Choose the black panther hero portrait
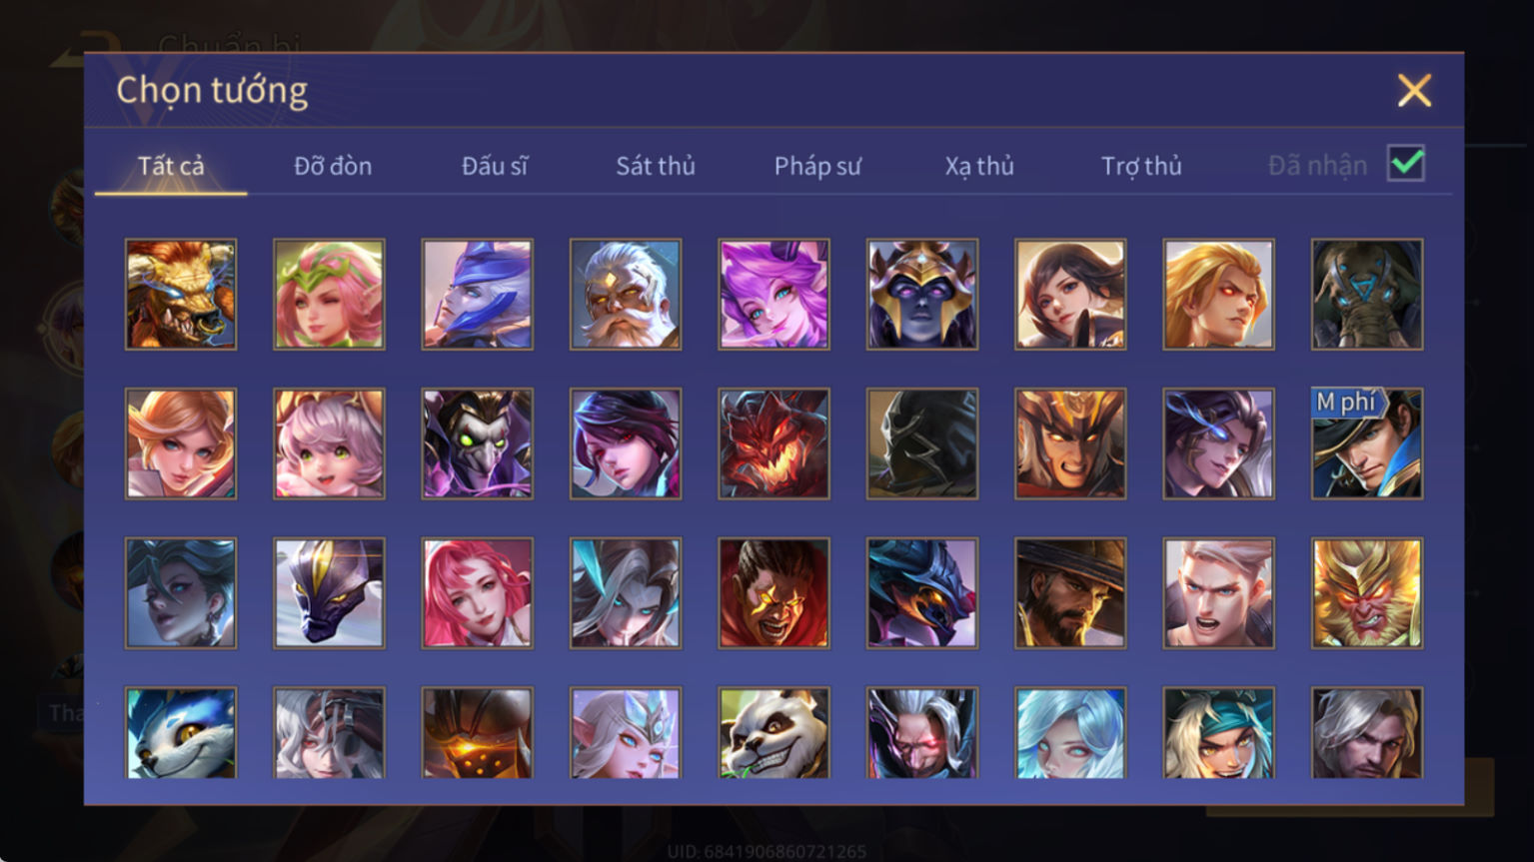This screenshot has width=1534, height=862. 329,593
